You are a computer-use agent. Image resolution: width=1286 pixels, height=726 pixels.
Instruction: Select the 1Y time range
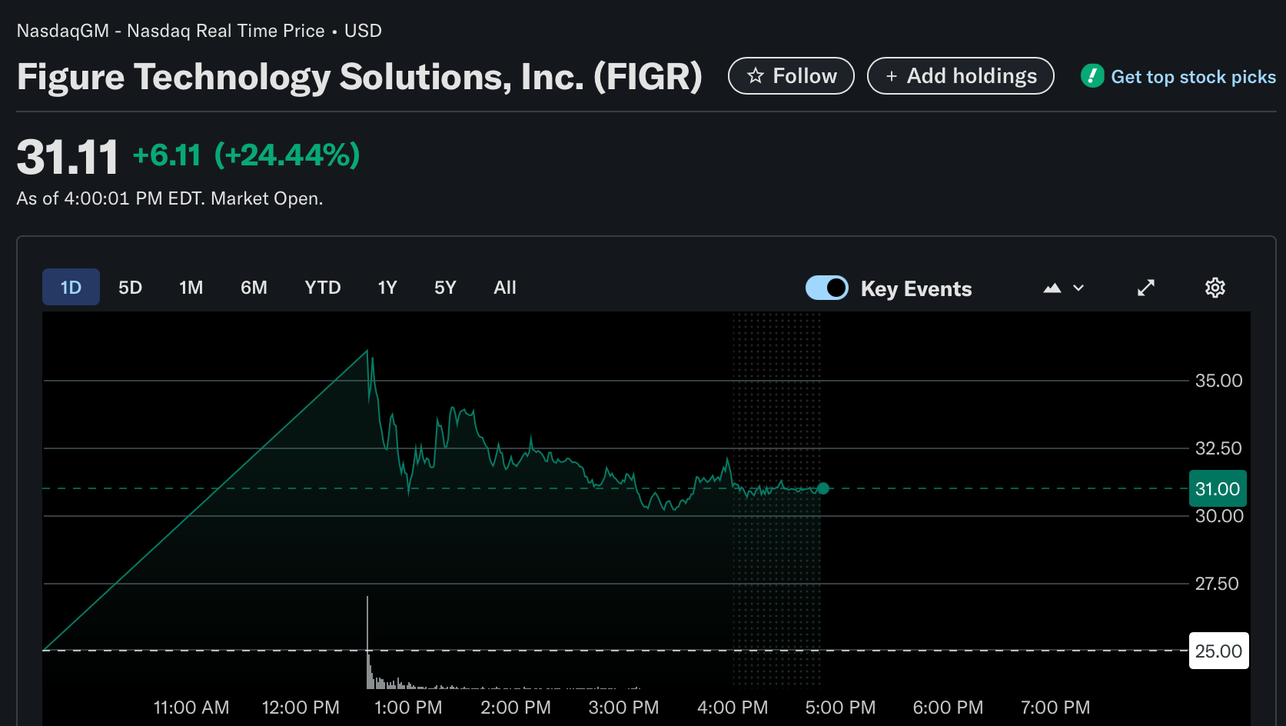(x=387, y=288)
